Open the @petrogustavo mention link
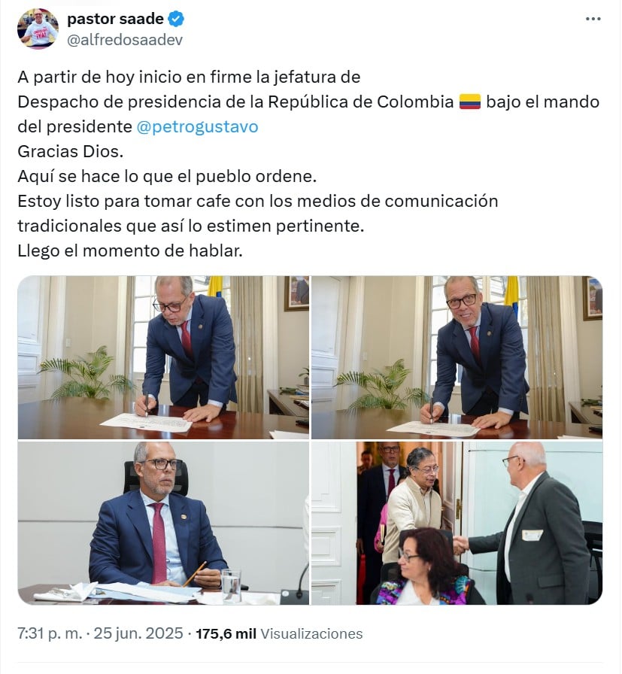Image resolution: width=622 pixels, height=674 pixels. coord(197,127)
